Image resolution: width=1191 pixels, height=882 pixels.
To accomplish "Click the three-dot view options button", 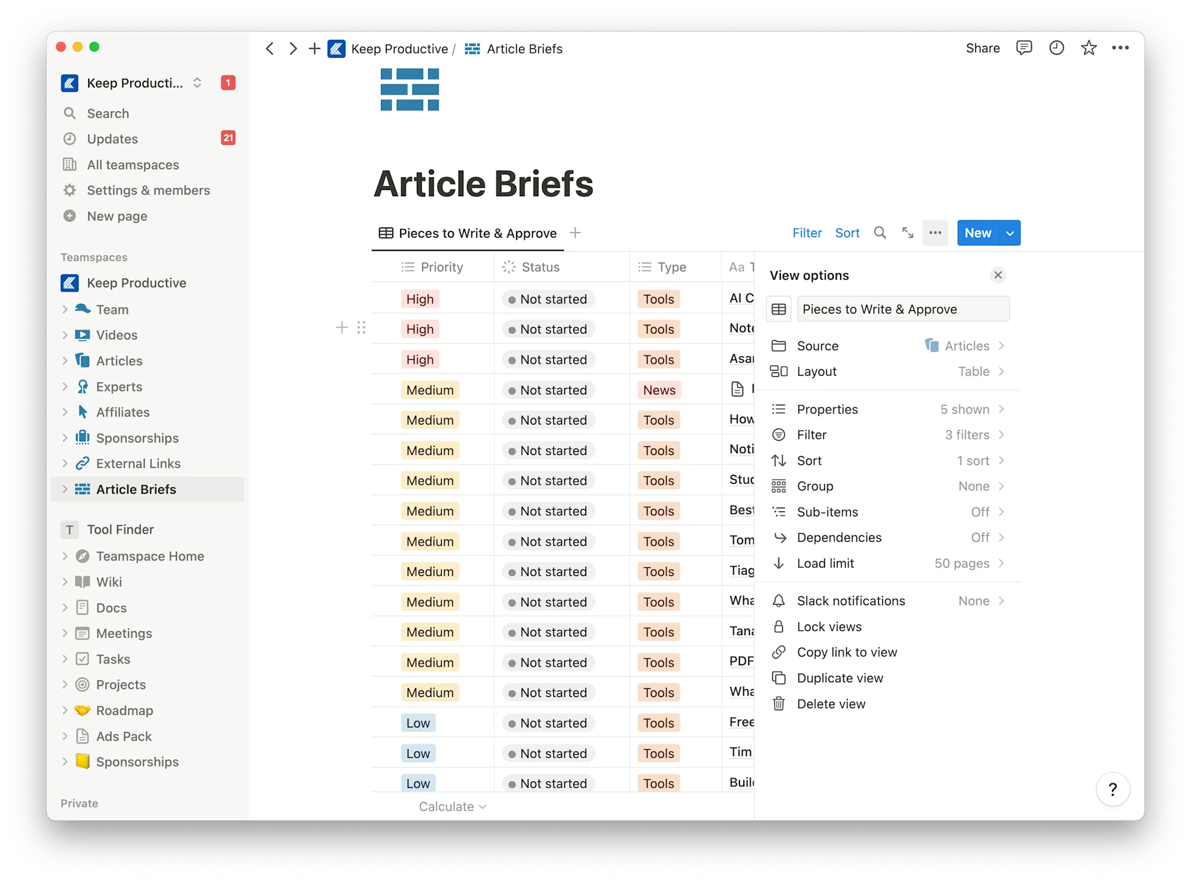I will coord(935,233).
